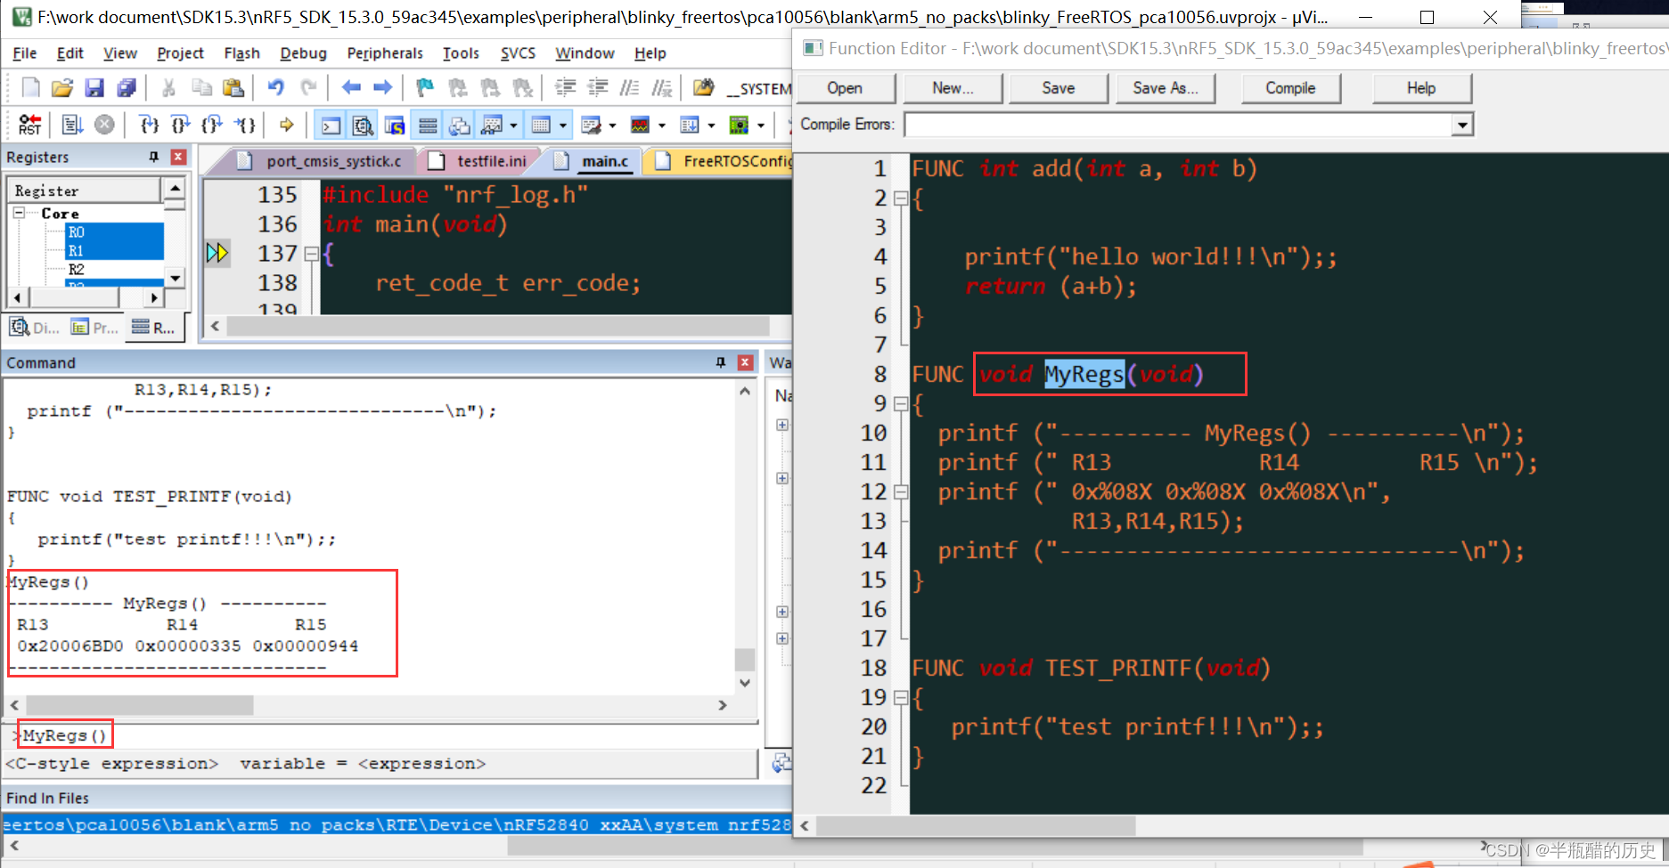1669x868 pixels.
Task: Open the Compile Errors dropdown arrow
Action: 1461,126
